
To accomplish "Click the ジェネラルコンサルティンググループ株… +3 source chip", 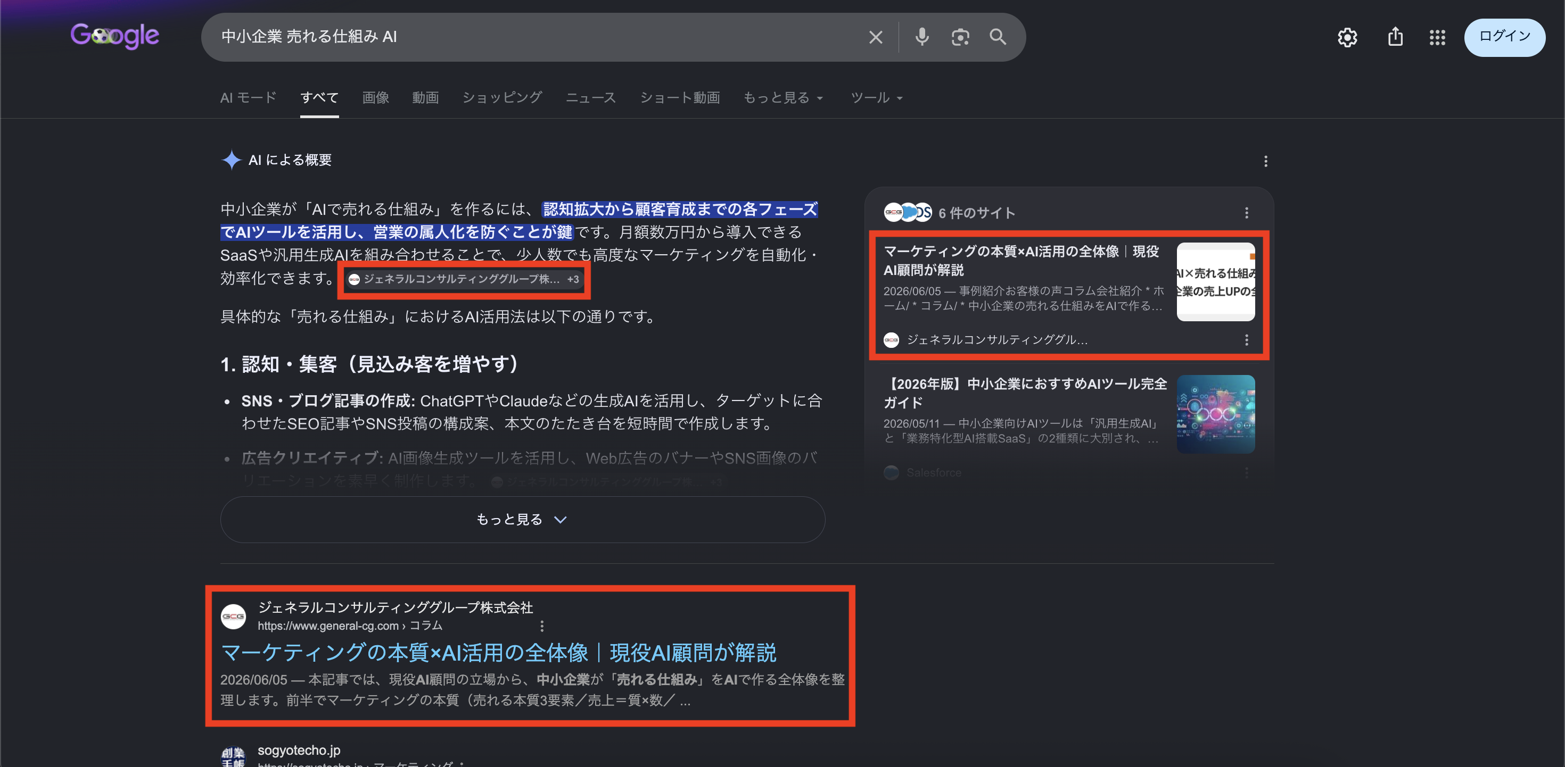I will 464,279.
